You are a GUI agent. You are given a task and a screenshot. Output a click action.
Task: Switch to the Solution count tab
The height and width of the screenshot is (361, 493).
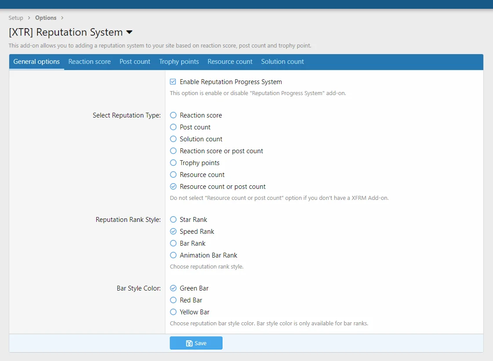[282, 62]
